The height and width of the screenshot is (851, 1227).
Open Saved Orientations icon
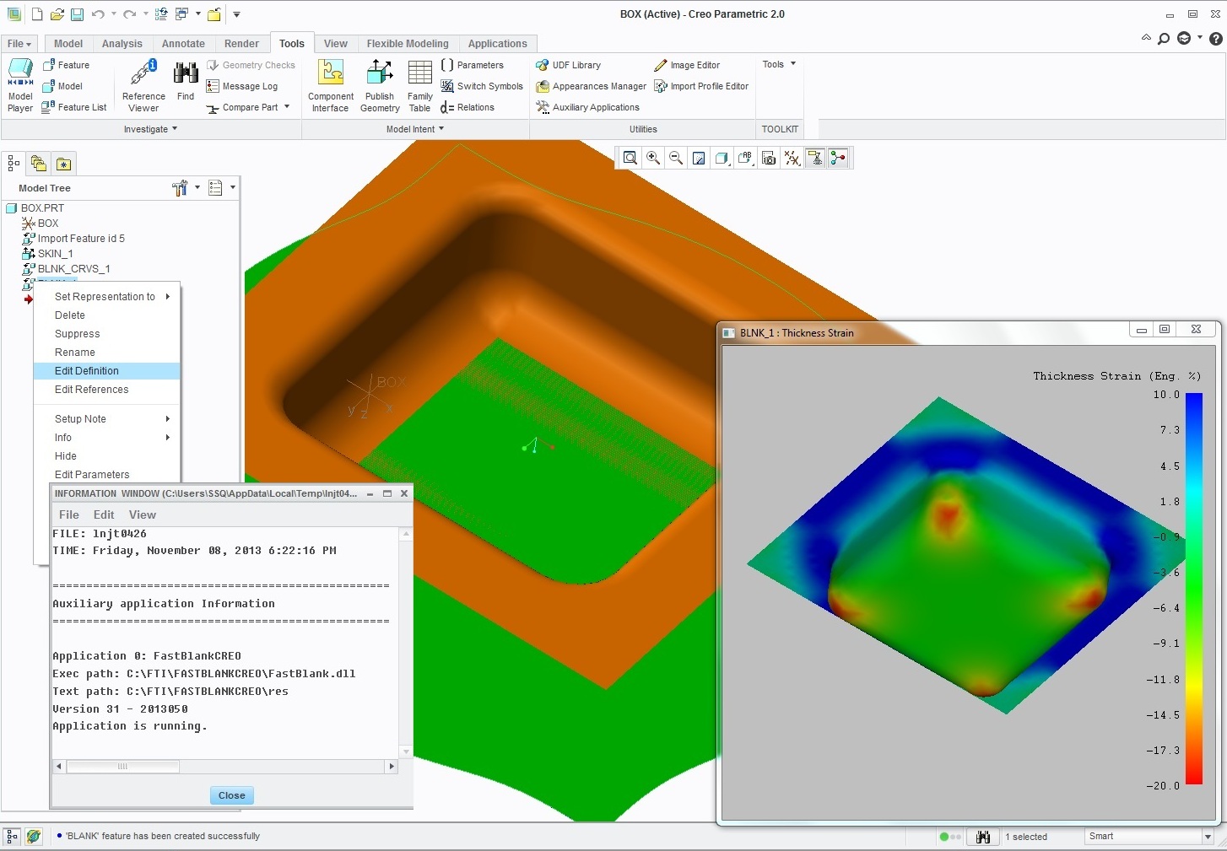point(745,158)
